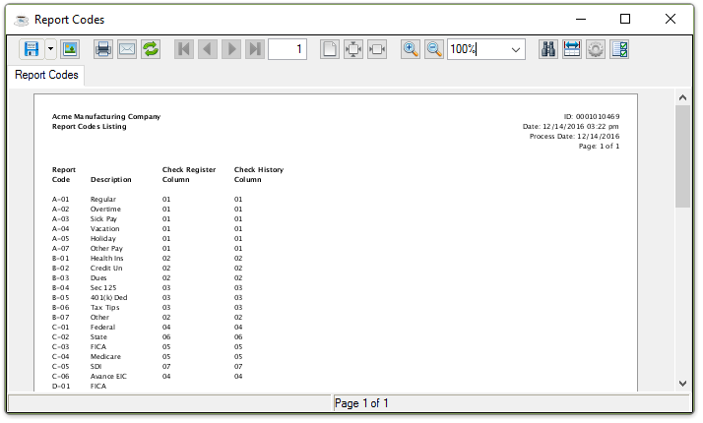Click 'Process Date: 12/14/2016' text
The height and width of the screenshot is (423, 703).
pyautogui.click(x=574, y=136)
